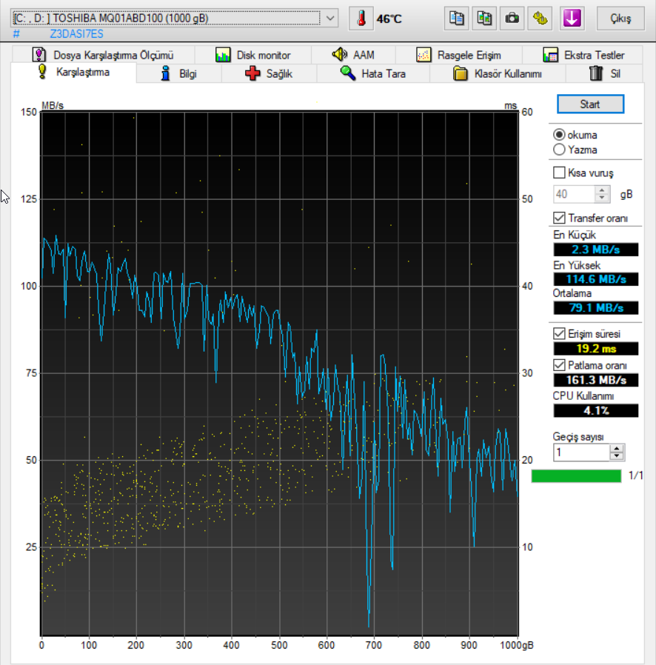Viewport: 656px width, 665px height.
Task: Switch to the Disk monitor tab
Action: click(x=253, y=55)
